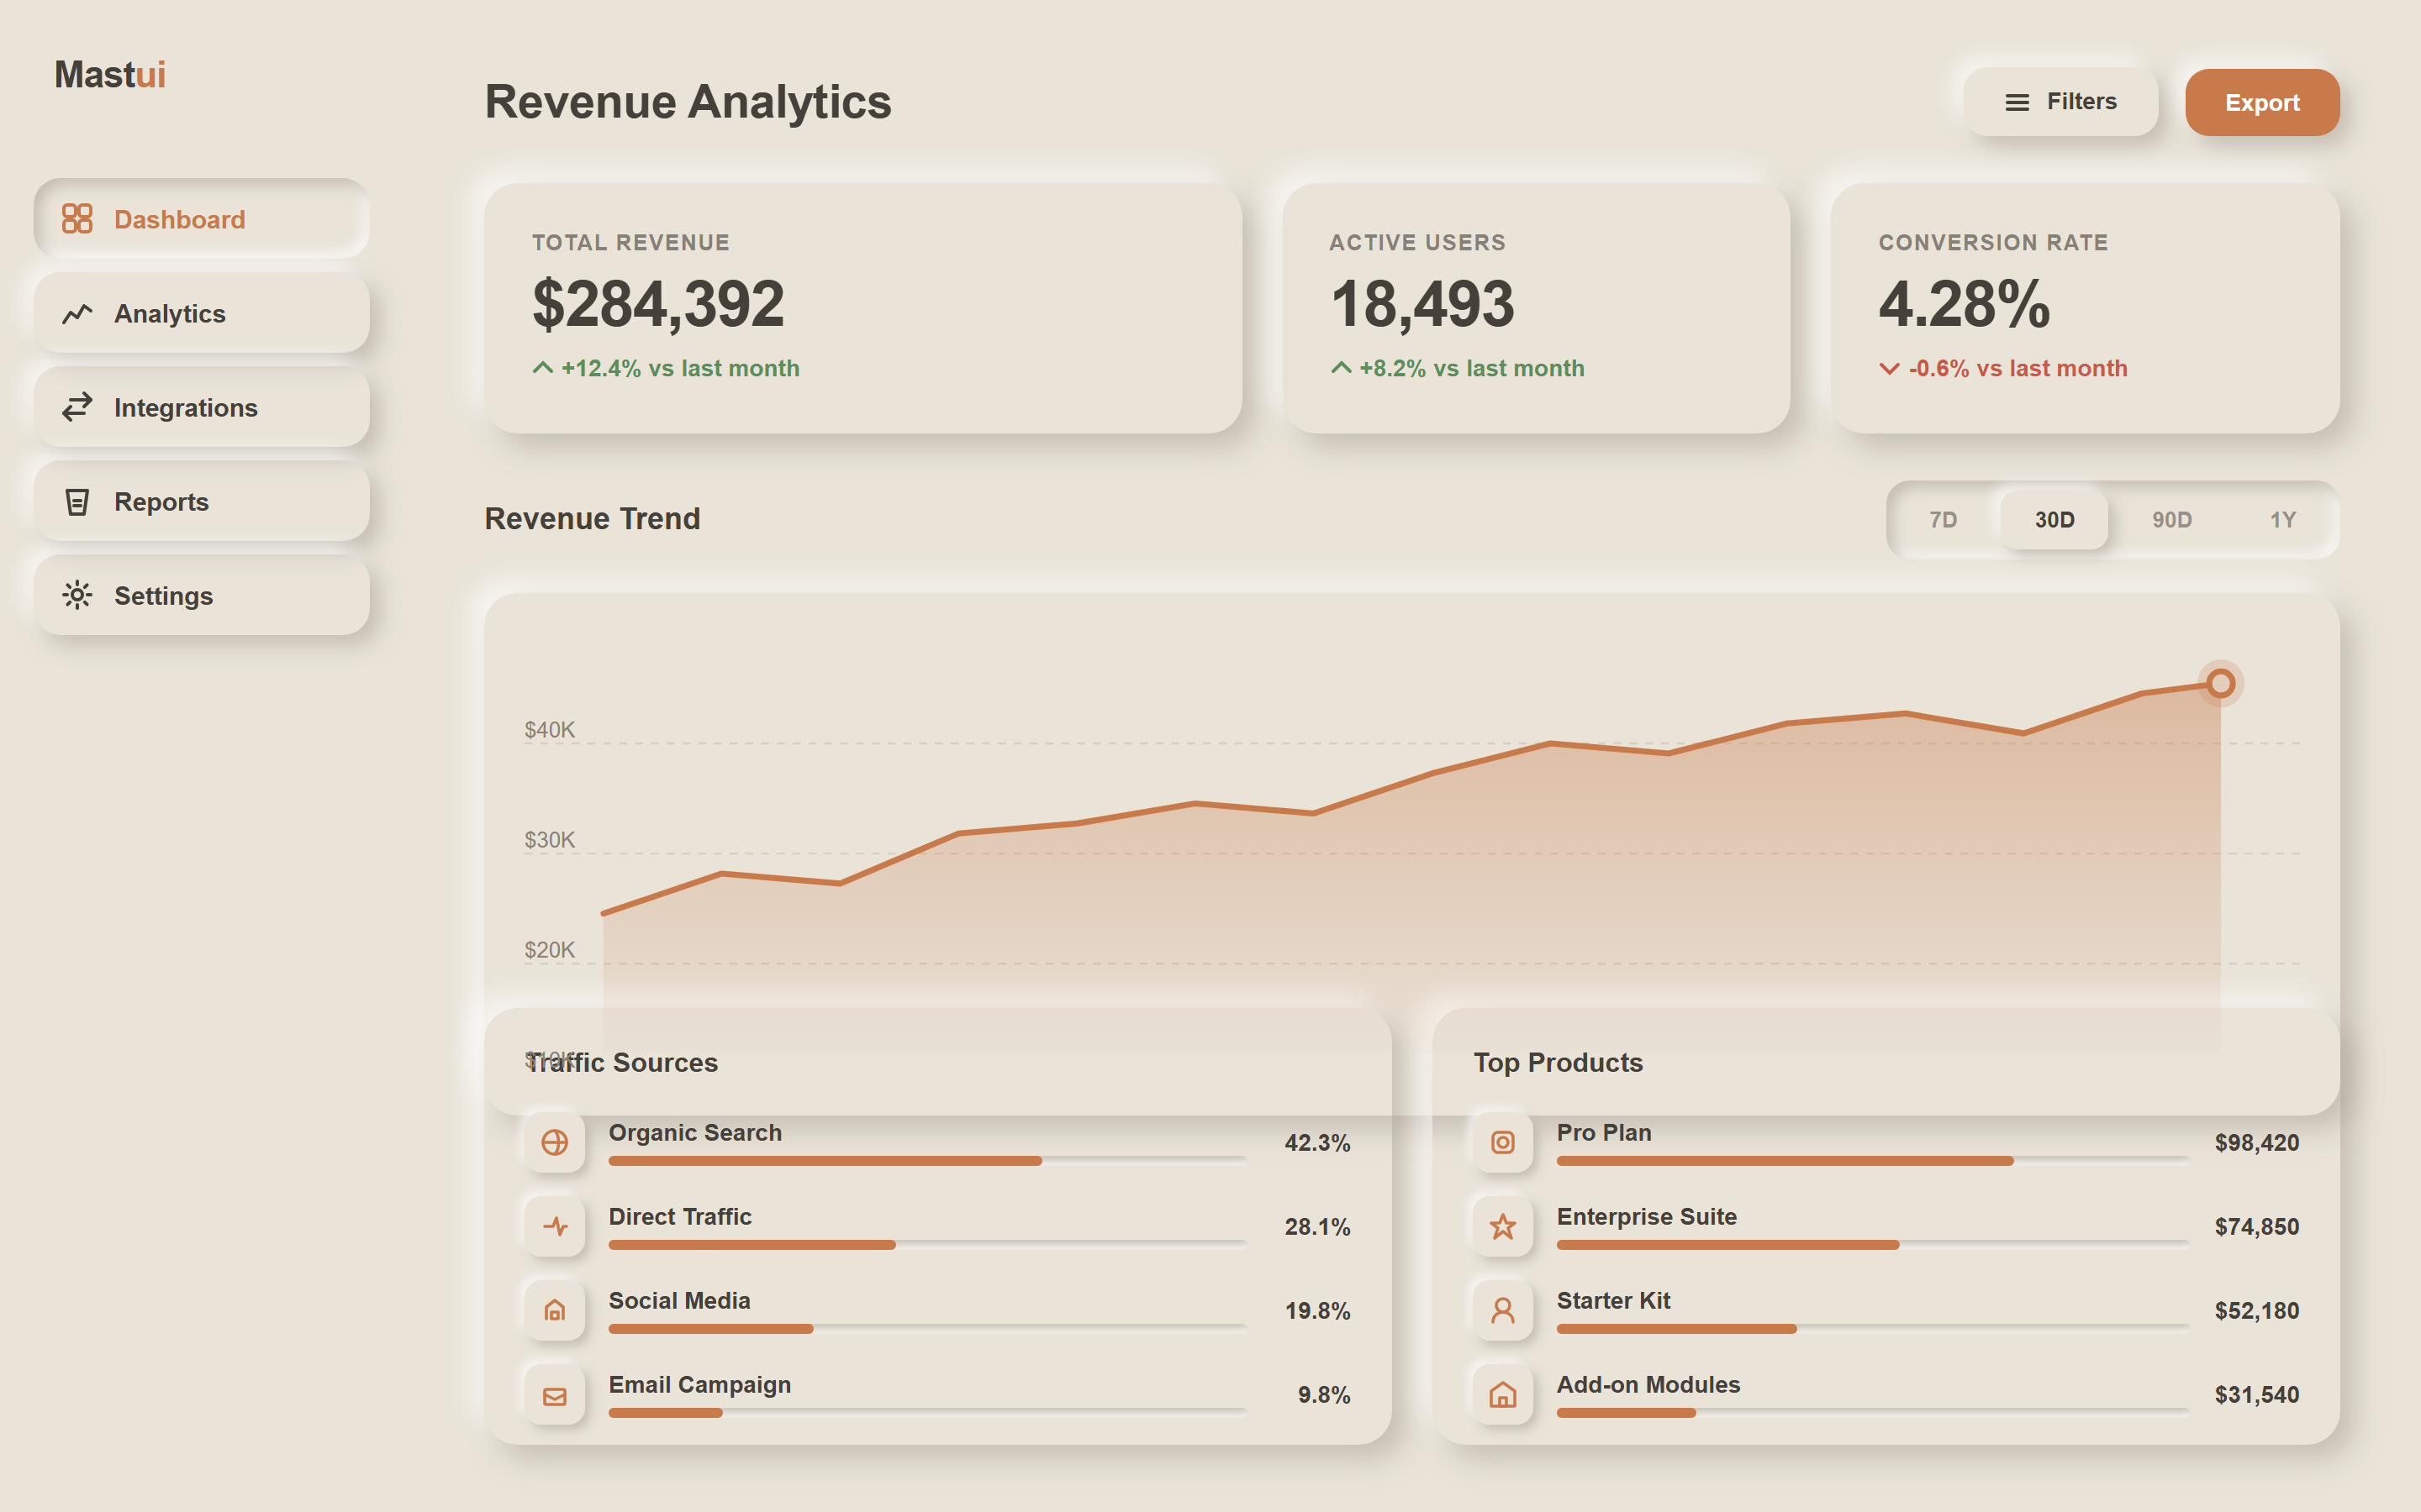This screenshot has height=1512, width=2421.
Task: Click the Revenue Trend heading
Action: (593, 519)
